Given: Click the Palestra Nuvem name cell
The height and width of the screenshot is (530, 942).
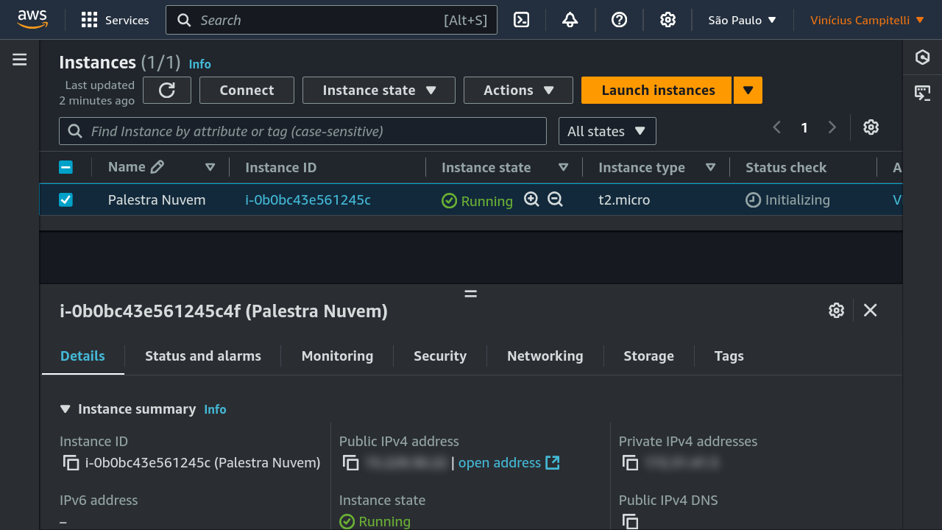Looking at the screenshot, I should 157,199.
